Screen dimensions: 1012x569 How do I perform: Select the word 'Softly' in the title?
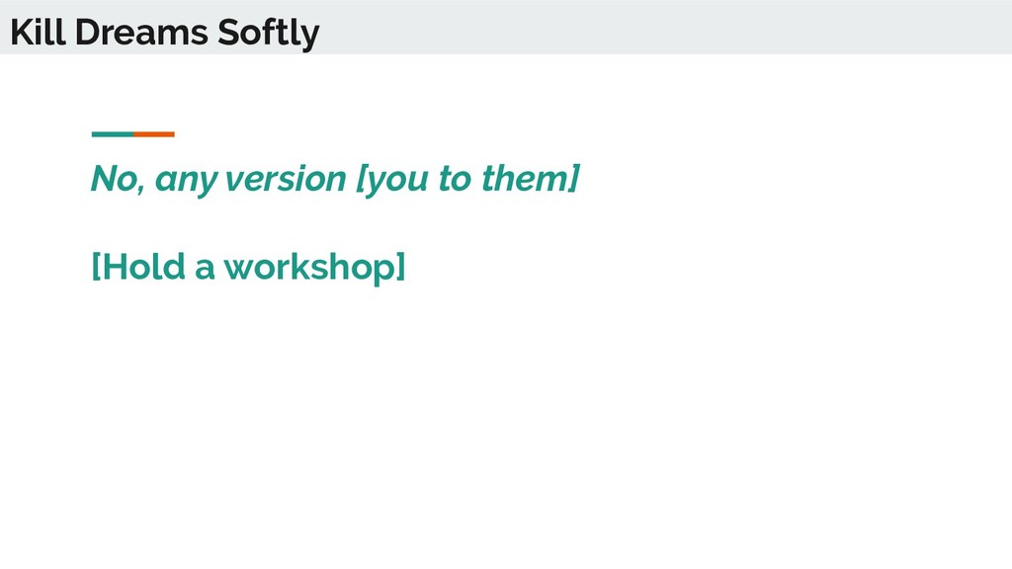pyautogui.click(x=269, y=33)
